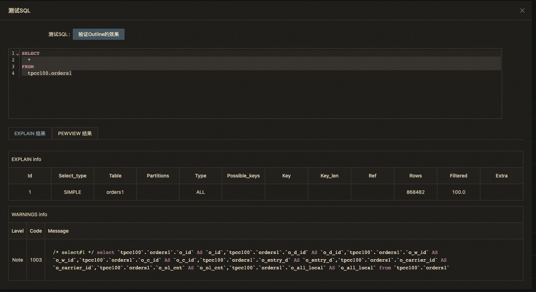The width and height of the screenshot is (536, 292).
Task: Click the orders1 table cell
Action: [x=115, y=192]
